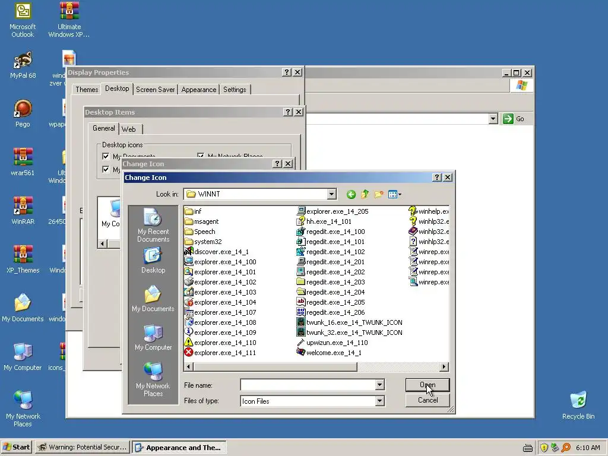Click the file list scroll right arrow

pos(444,366)
